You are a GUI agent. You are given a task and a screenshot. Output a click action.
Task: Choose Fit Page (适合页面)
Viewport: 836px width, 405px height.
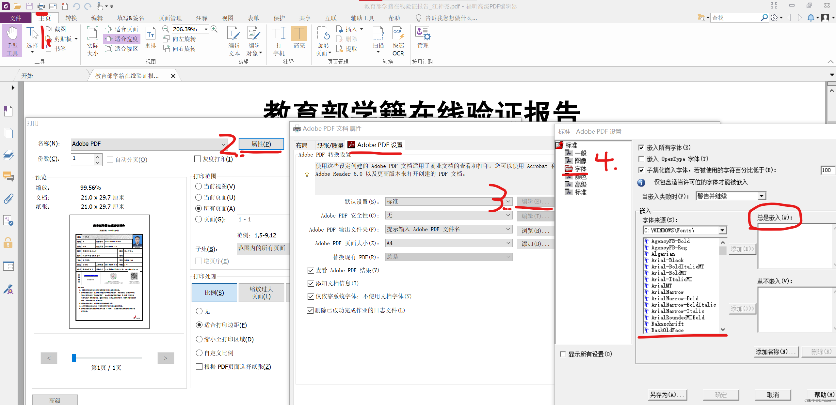click(x=122, y=29)
